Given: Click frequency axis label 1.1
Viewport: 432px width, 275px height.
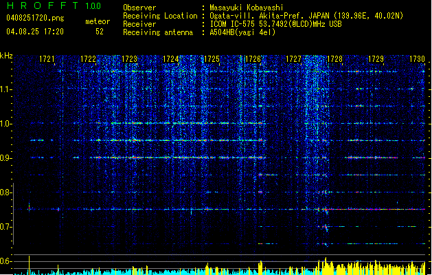Looking at the screenshot, I should 6,89.
